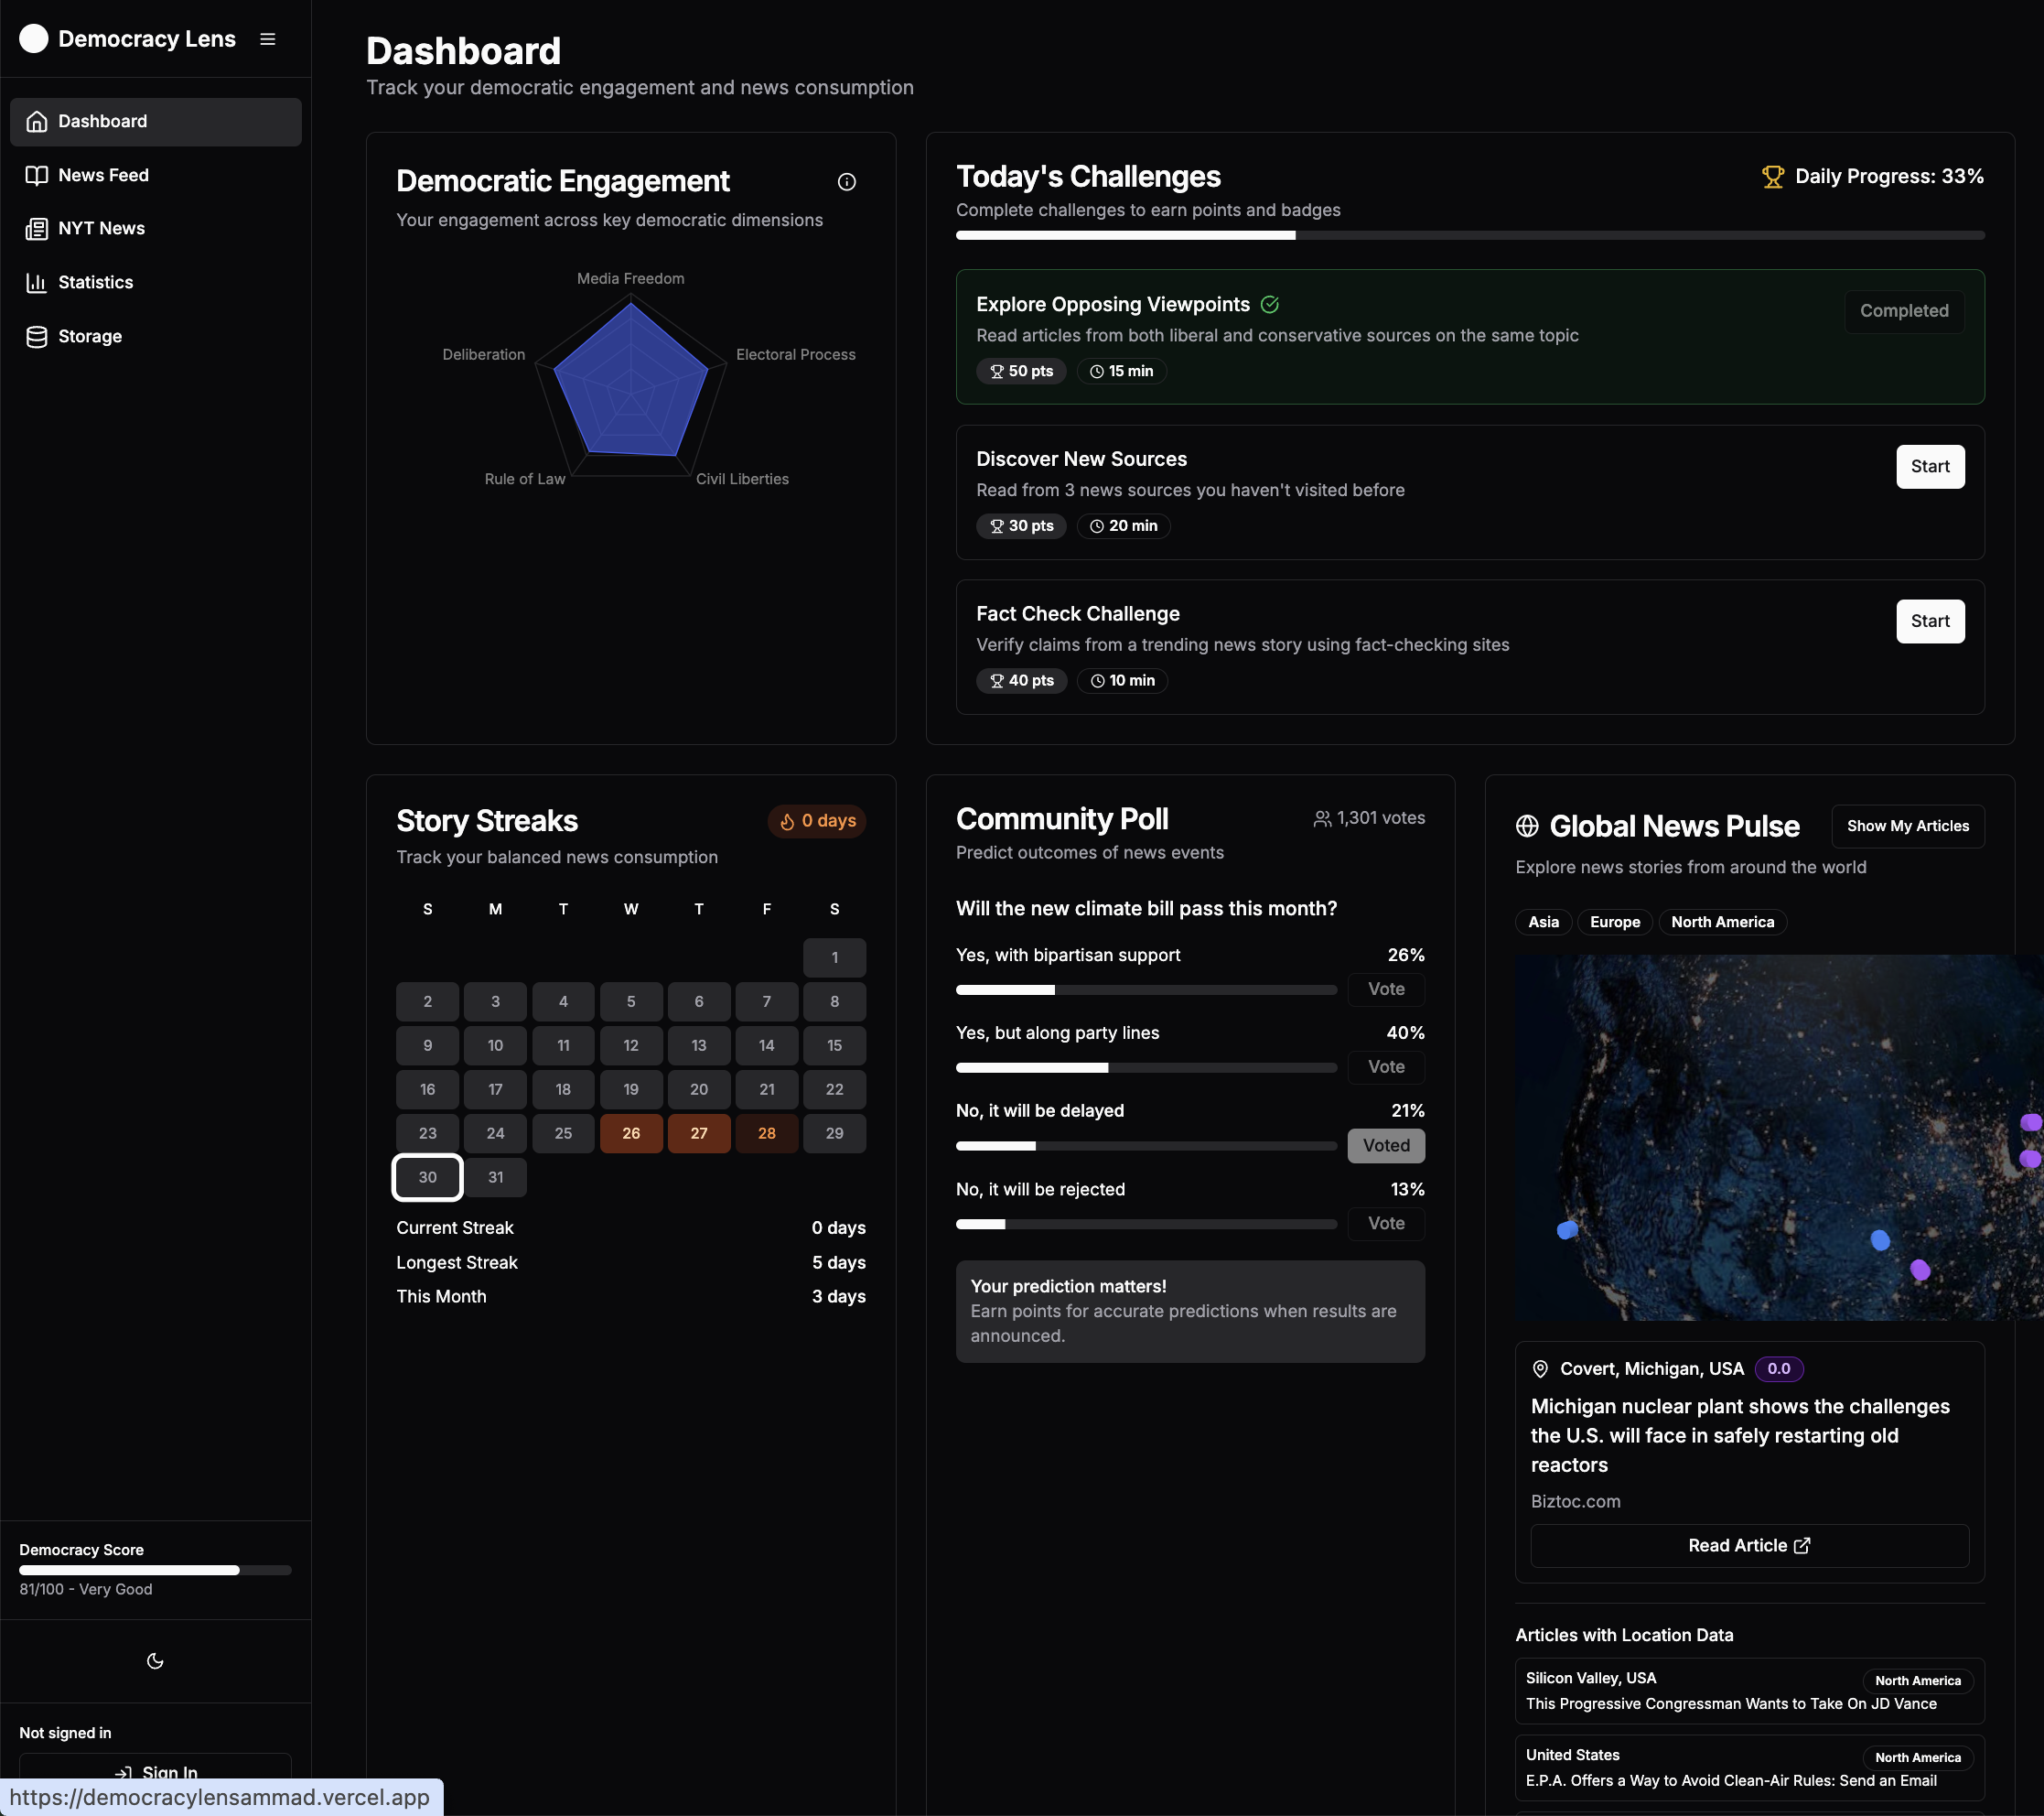This screenshot has height=1816, width=2044.
Task: Select the Europe region filter
Action: 1614,922
